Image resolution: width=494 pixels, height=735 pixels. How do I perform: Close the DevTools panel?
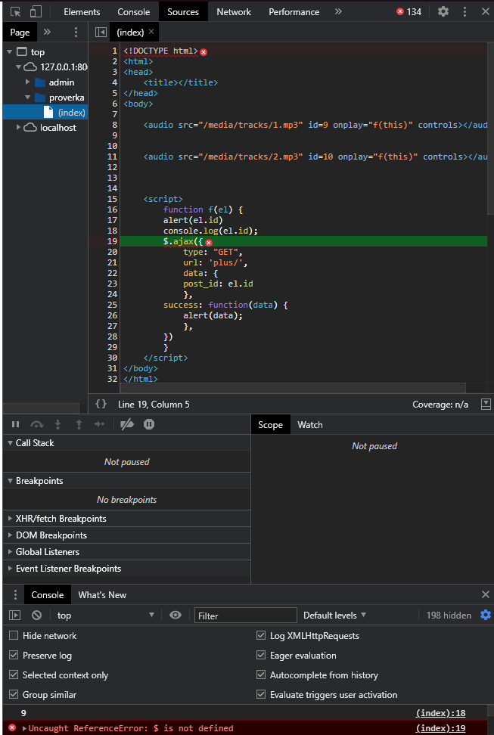pos(485,11)
